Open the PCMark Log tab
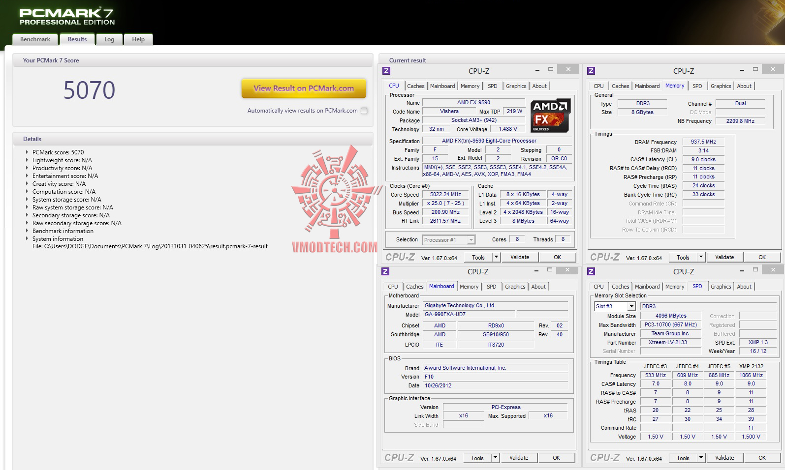 click(109, 39)
